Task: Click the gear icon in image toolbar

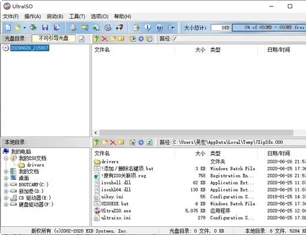Action: [141, 39]
